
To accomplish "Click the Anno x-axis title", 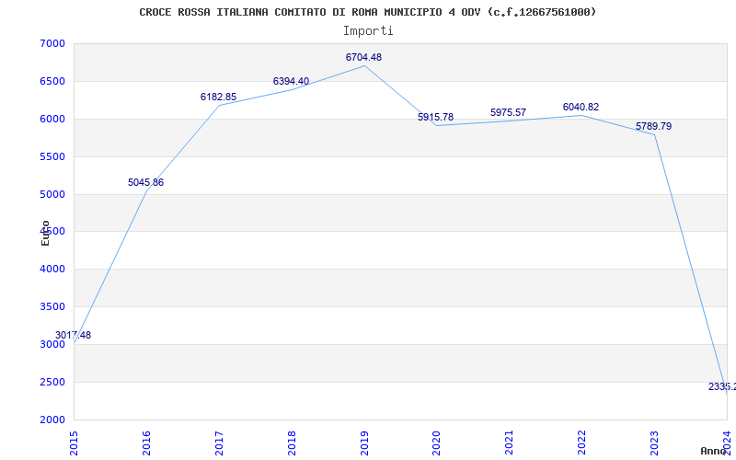I will pyautogui.click(x=713, y=451).
